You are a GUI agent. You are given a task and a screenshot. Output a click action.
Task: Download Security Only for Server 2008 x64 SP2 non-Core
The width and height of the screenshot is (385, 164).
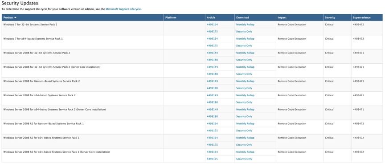pyautogui.click(x=244, y=102)
